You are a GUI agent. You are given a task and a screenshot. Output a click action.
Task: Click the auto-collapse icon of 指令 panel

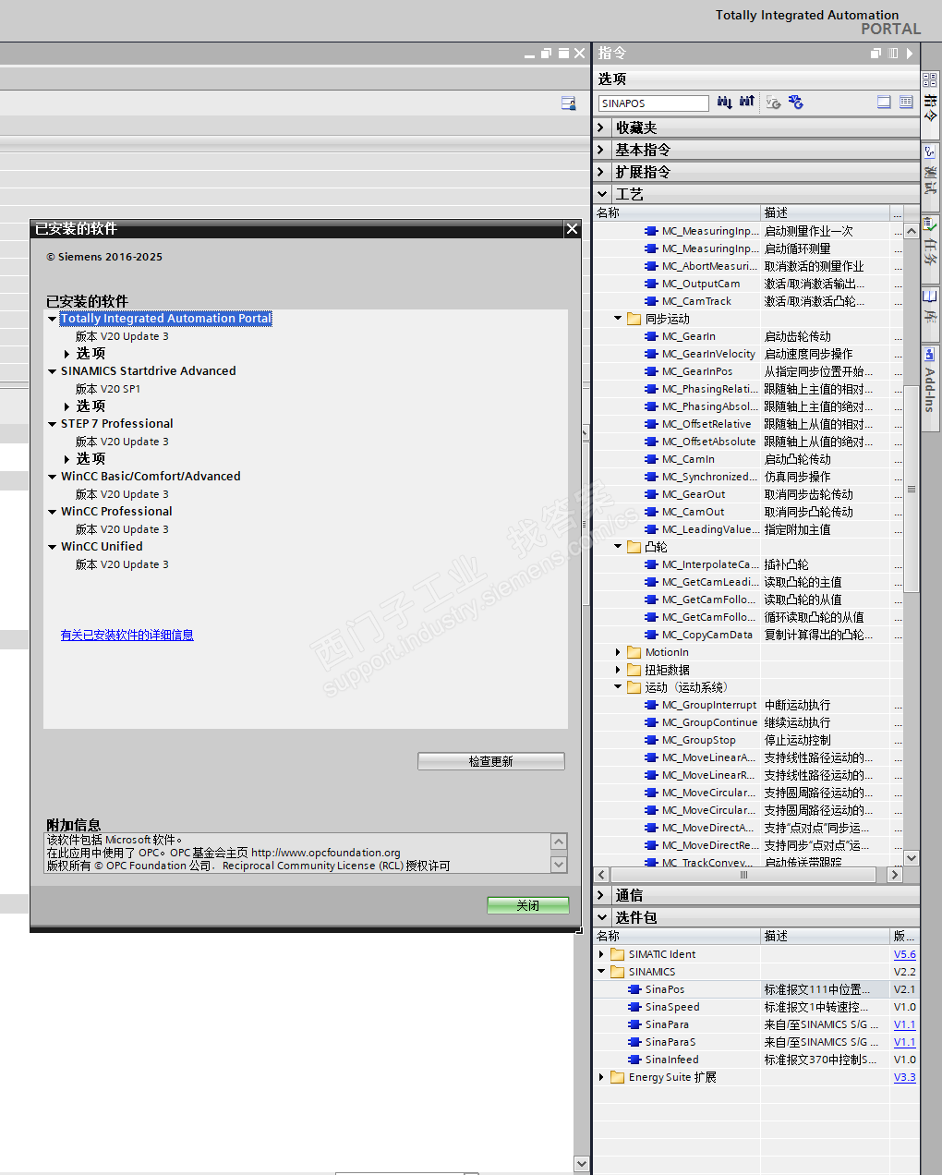click(893, 54)
